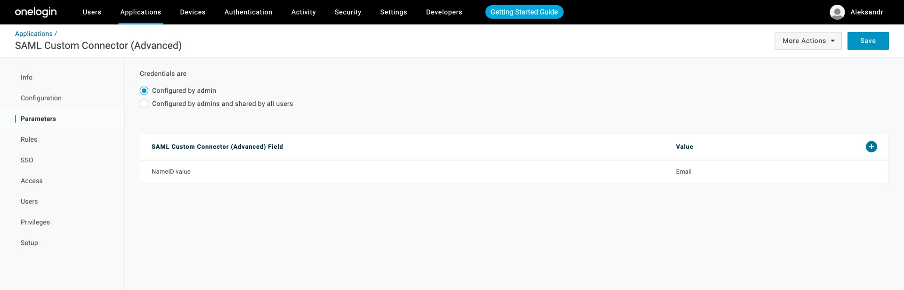Open the Settings top menu

394,12
